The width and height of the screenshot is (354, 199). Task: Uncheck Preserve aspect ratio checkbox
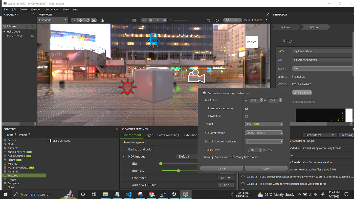point(247,109)
